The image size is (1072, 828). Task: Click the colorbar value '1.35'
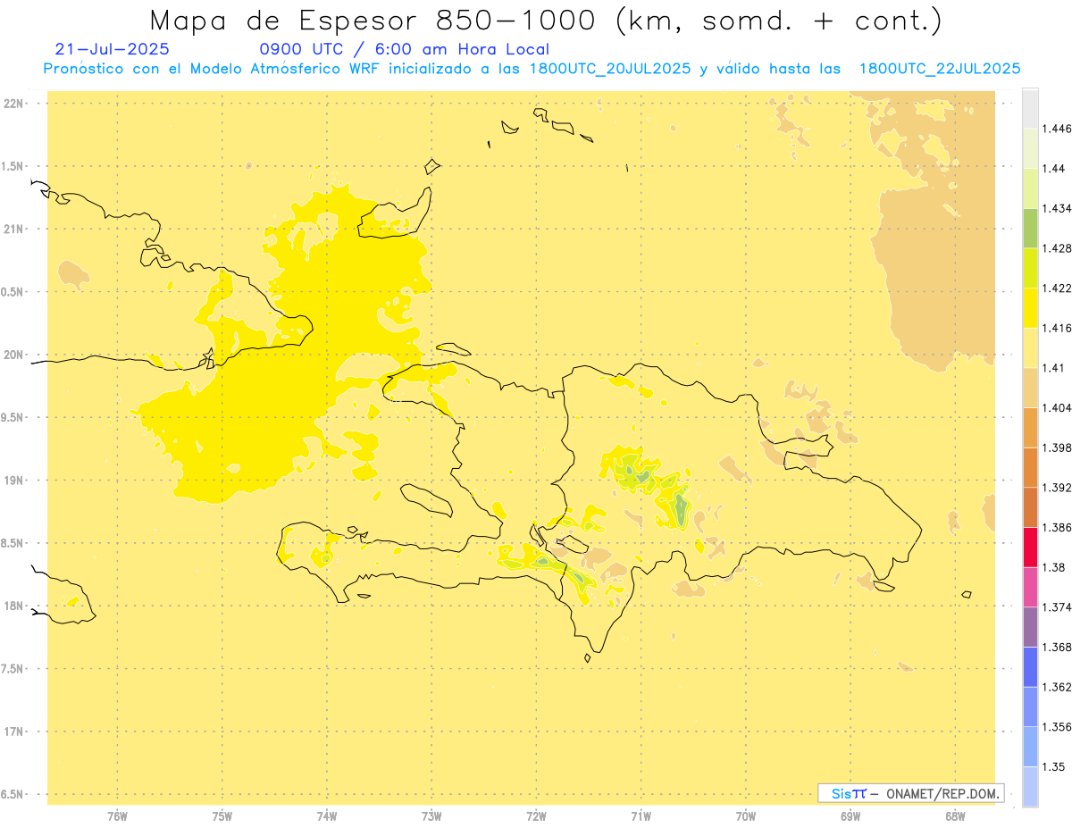pyautogui.click(x=1053, y=766)
